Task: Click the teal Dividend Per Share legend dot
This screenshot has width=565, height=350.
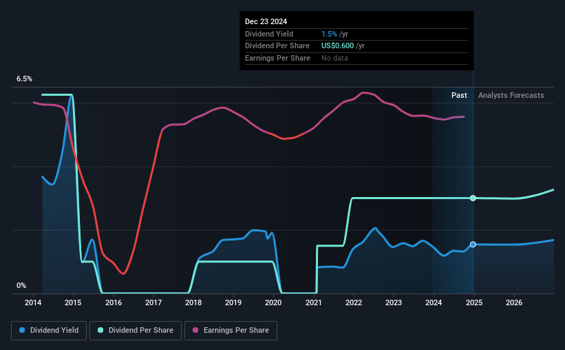Action: [100, 330]
